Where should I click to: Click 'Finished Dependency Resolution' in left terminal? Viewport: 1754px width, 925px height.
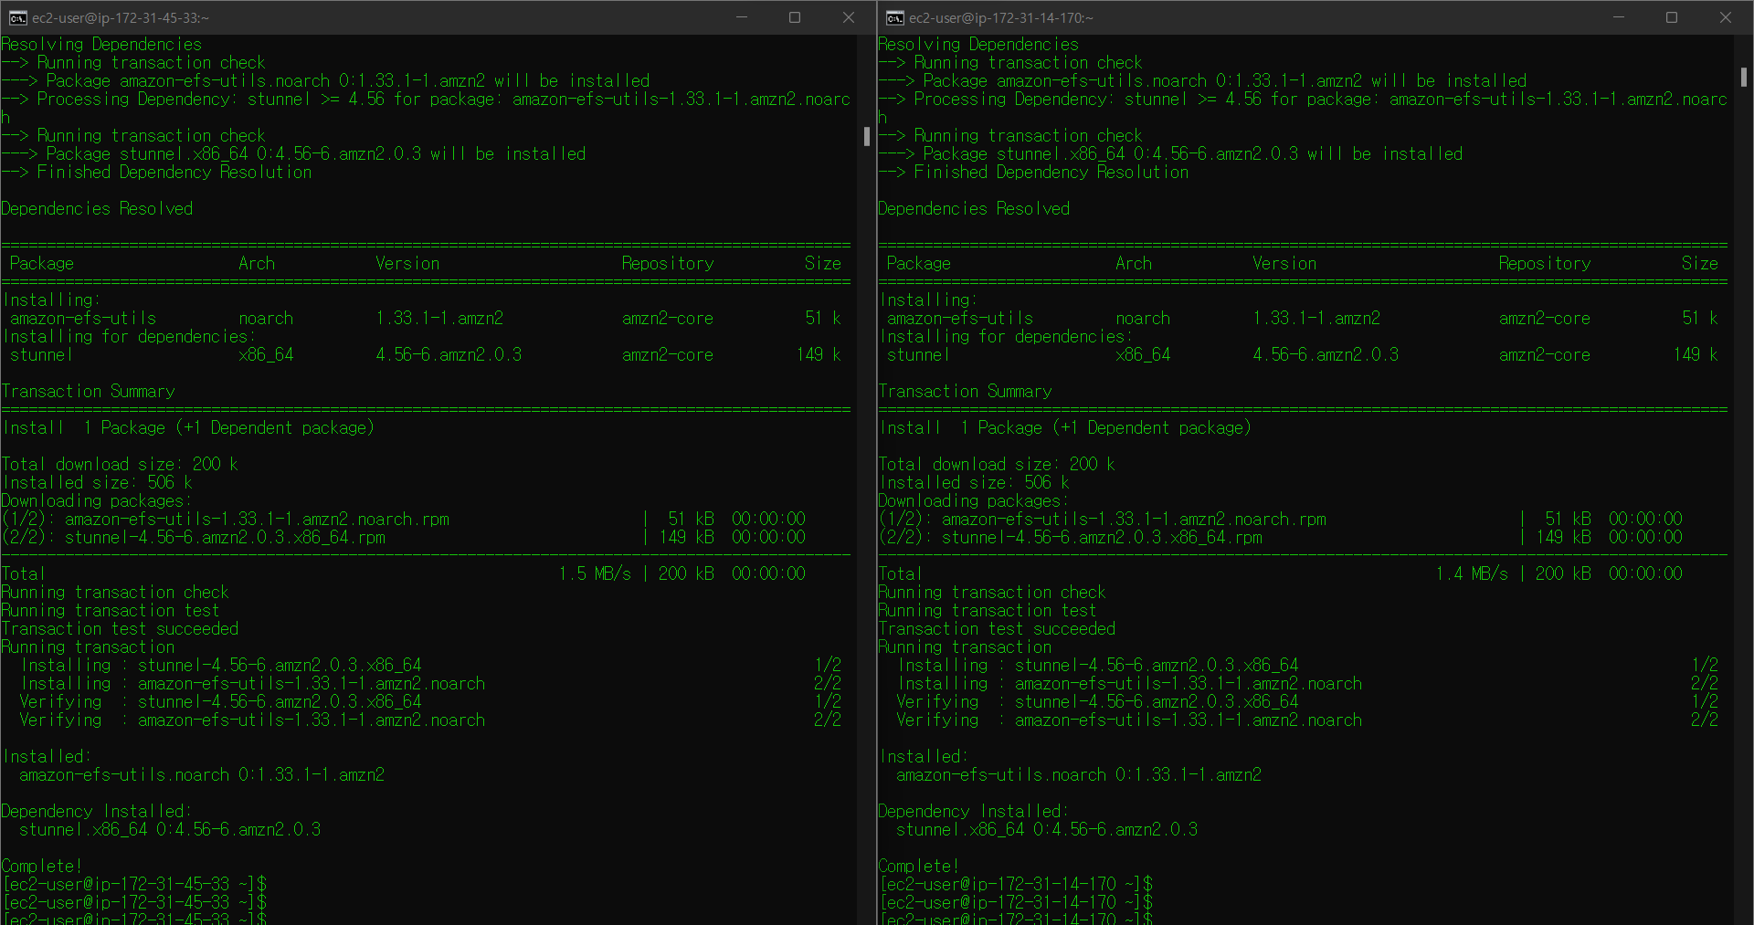click(174, 173)
